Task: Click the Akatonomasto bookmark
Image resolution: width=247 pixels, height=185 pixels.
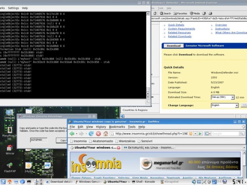Action: point(101,141)
